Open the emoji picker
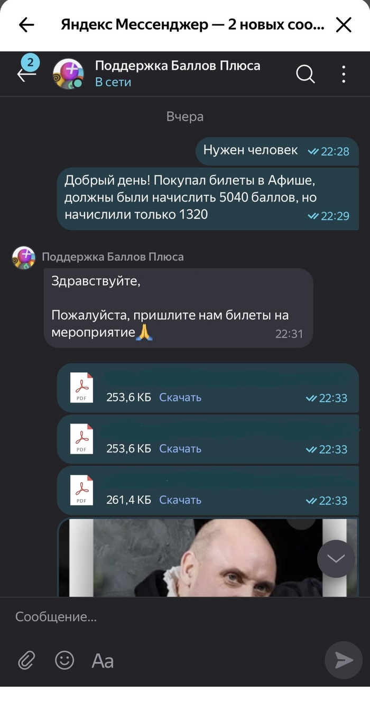 [x=64, y=660]
